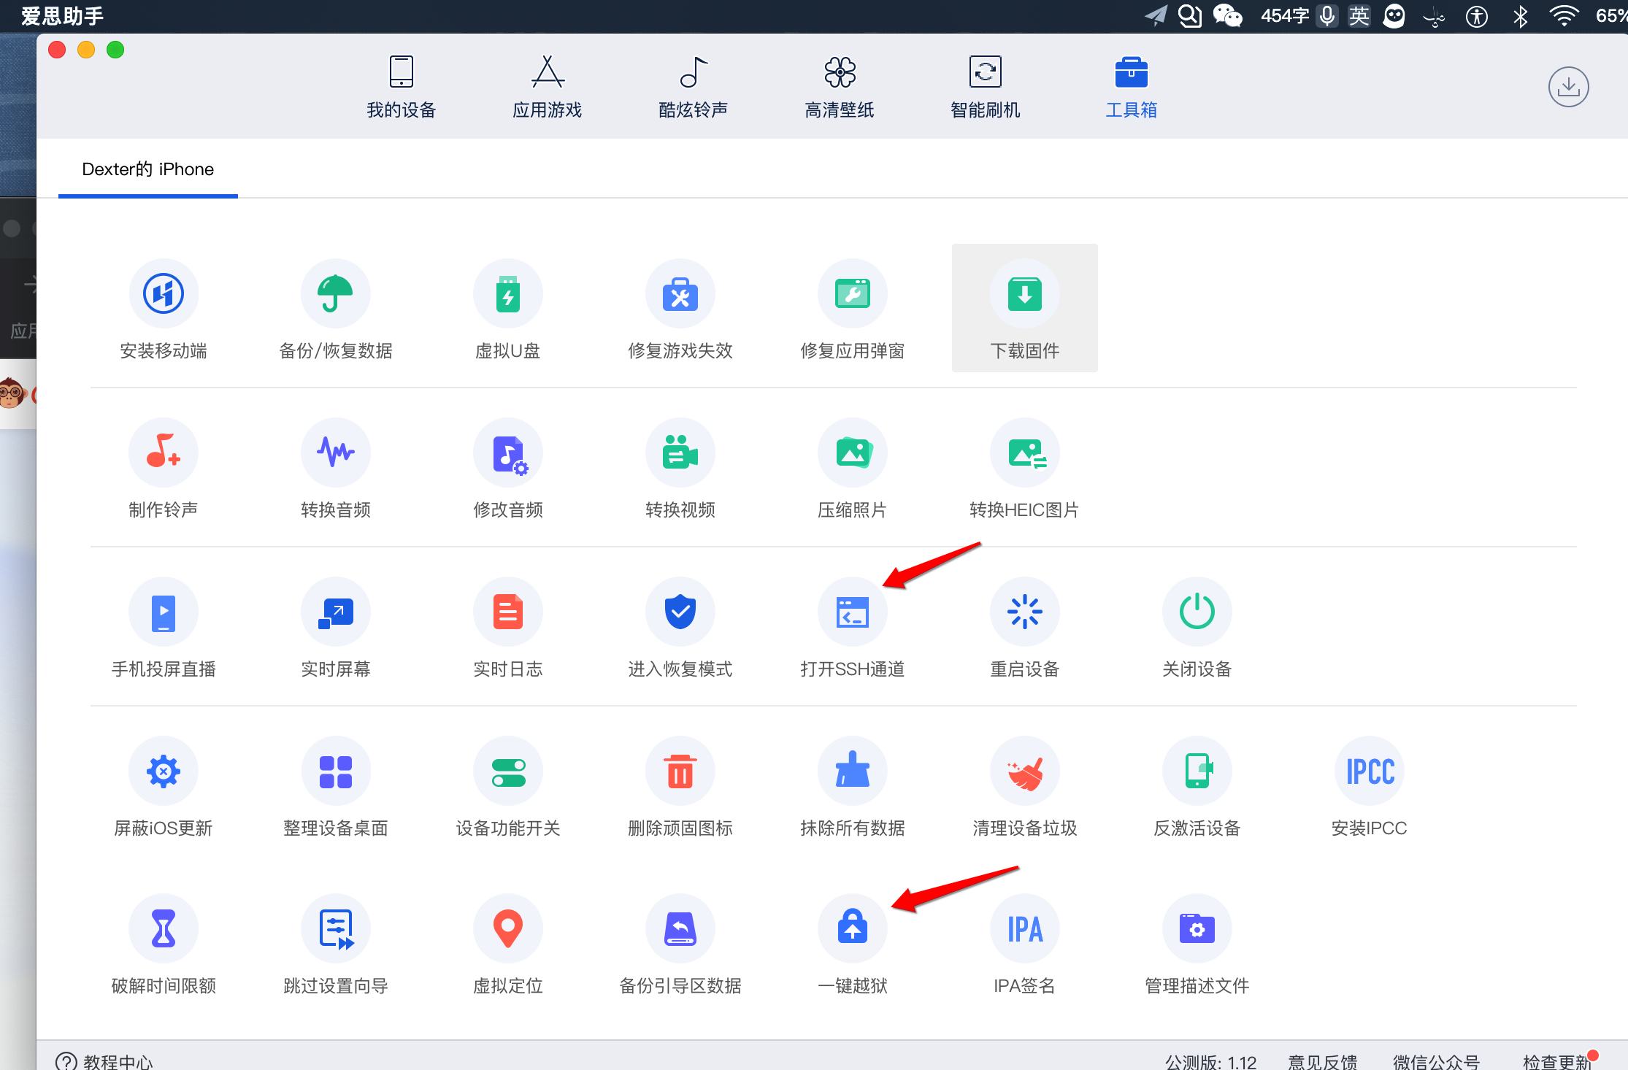Click the 重启设备 restart icon
Viewport: 1628px width, 1070px height.
[1024, 613]
